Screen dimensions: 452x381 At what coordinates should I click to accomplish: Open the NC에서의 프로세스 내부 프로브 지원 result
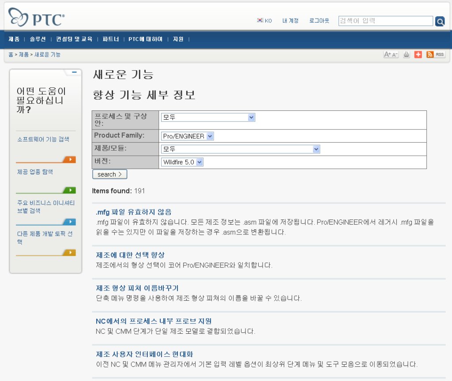point(154,321)
